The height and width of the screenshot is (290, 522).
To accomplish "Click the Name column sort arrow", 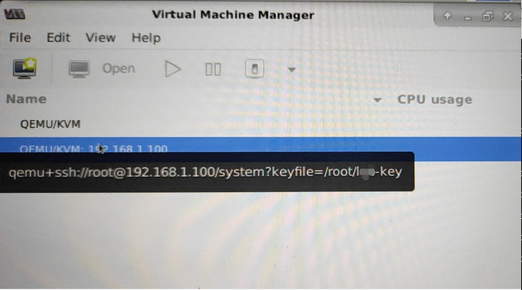I will click(377, 100).
